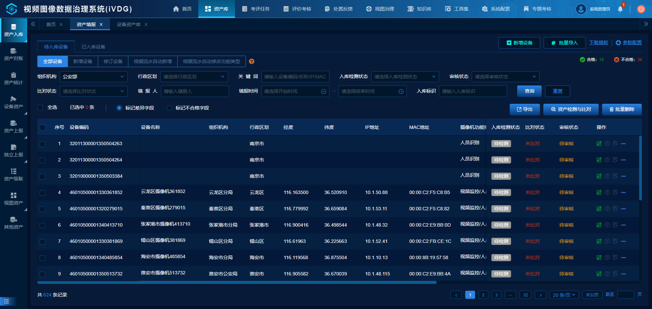
Task: Open 设备资产 in the sidebar
Action: [14, 102]
